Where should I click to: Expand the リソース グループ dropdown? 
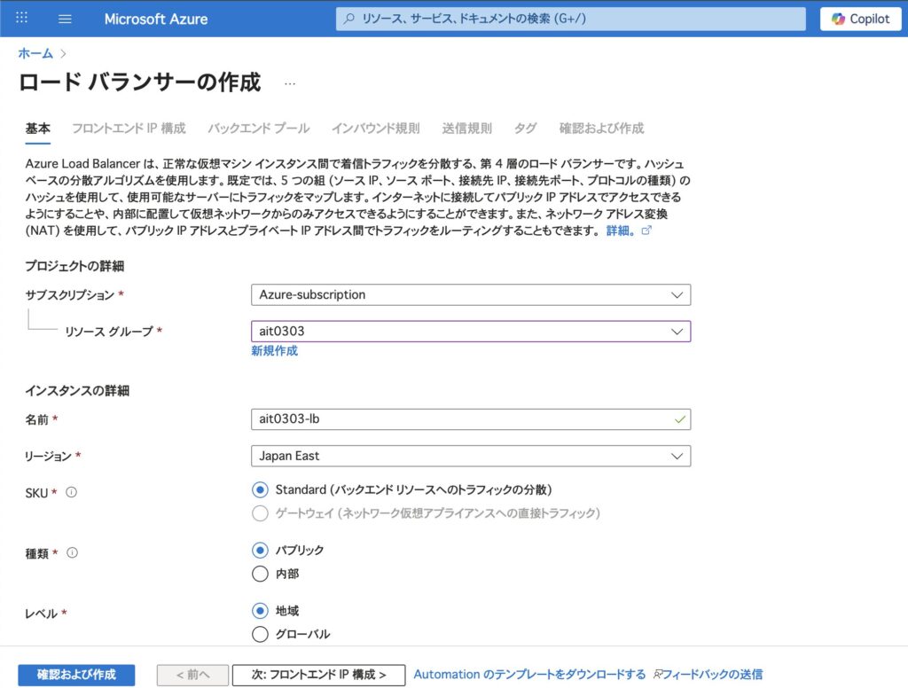(471, 332)
